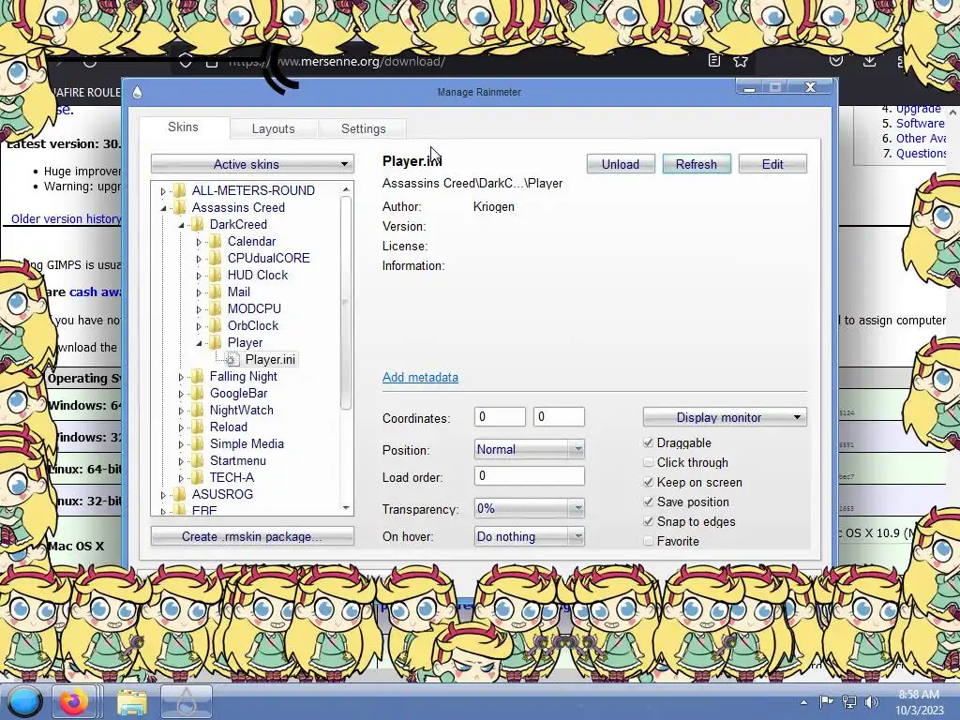Select the Reload tree item
The height and width of the screenshot is (720, 960).
point(229,427)
